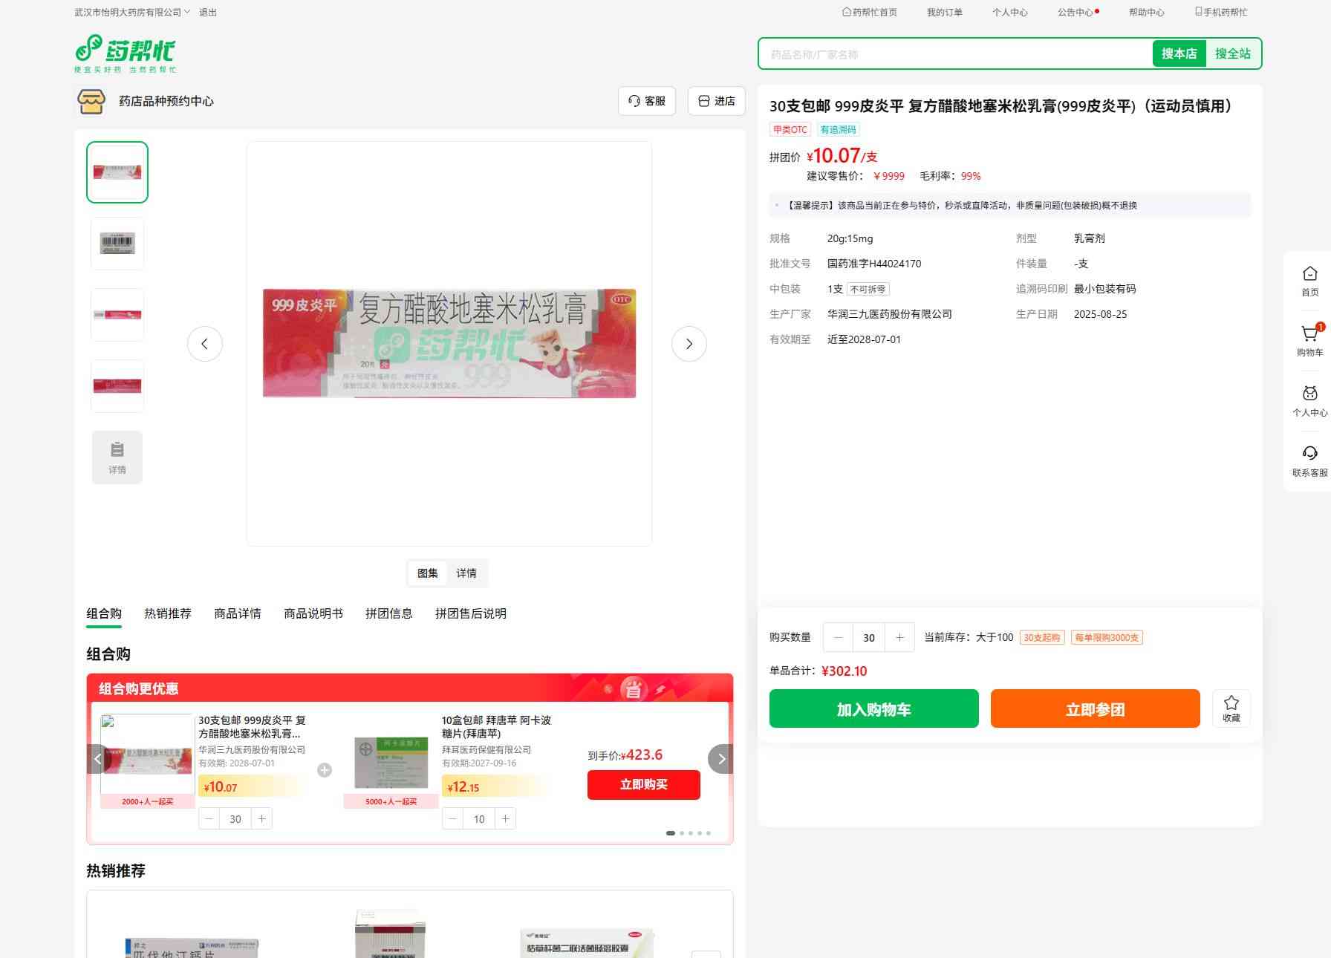
Task: Click the 药店品种预约中心 store icon
Action: point(91,101)
